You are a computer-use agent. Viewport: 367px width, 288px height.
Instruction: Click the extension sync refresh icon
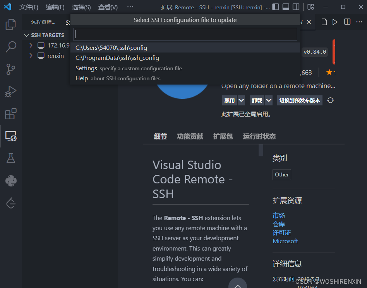tap(331, 100)
